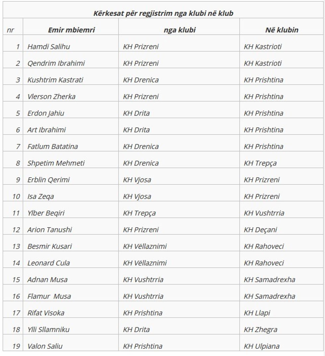Image resolution: width=325 pixels, height=356 pixels.
Task: Select Kushtrim Kastrati in row 3
Action: [55, 80]
